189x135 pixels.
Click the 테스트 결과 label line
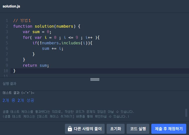(18, 93)
